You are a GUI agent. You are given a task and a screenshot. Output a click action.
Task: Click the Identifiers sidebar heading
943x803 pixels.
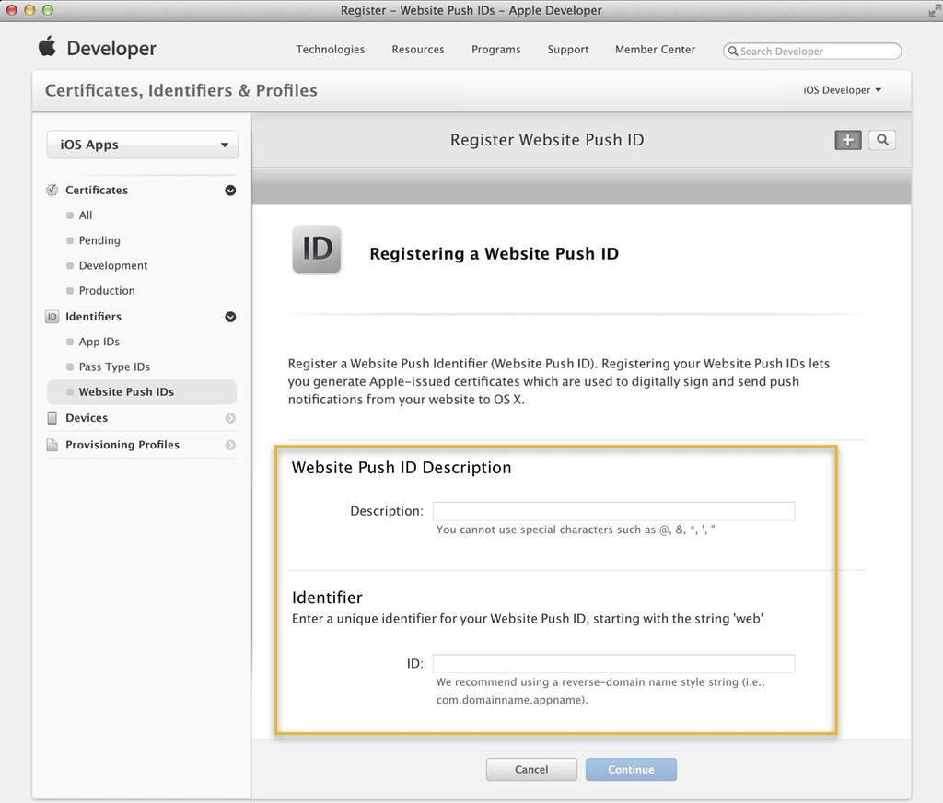pos(93,317)
